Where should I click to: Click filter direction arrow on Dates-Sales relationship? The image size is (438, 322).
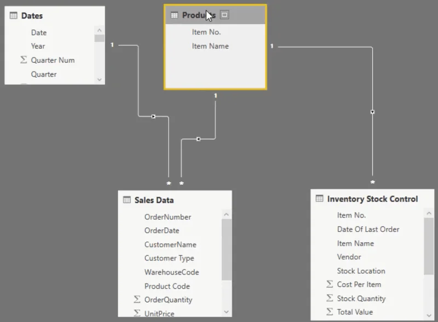[x=153, y=116]
